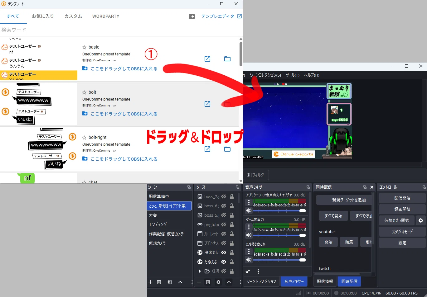The image size is (427, 297).
Task: Open the basic template preview in new window
Action: [207, 59]
